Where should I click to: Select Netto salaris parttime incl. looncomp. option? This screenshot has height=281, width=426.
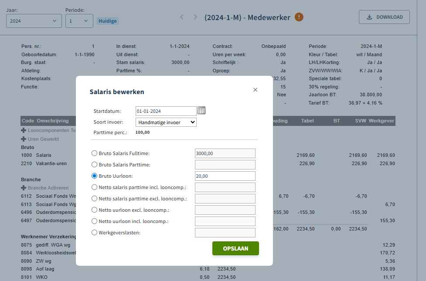pyautogui.click(x=94, y=187)
